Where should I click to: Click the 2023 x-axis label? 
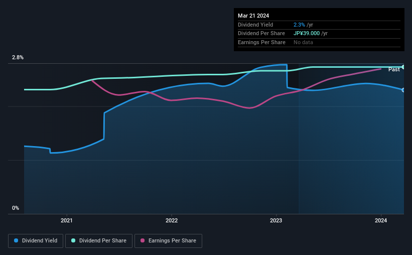click(276, 220)
